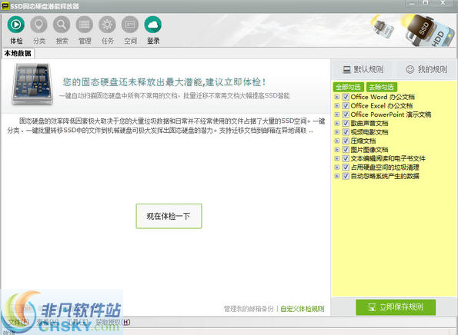Select the 分类 classify toolbar icon
This screenshot has width=458, height=335.
[38, 25]
